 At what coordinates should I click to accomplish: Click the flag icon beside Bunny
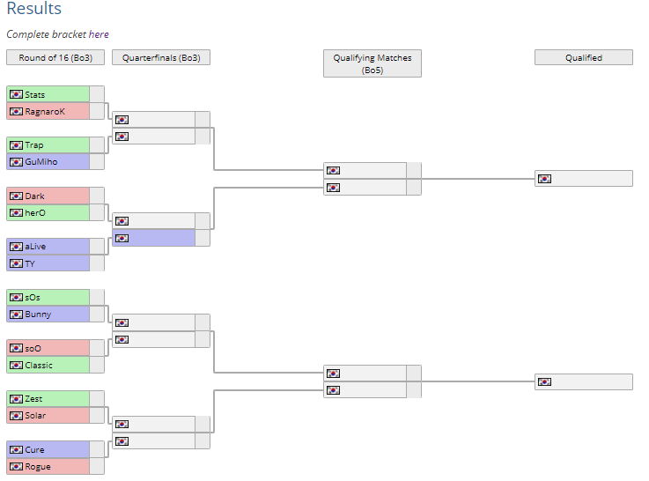(x=16, y=314)
